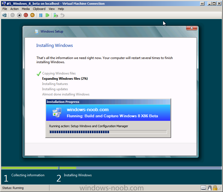Viewport: 223px width, 192px height.
Task: Click 'Running action: Setup Windows and Configuration Manager'
Action: [89, 126]
